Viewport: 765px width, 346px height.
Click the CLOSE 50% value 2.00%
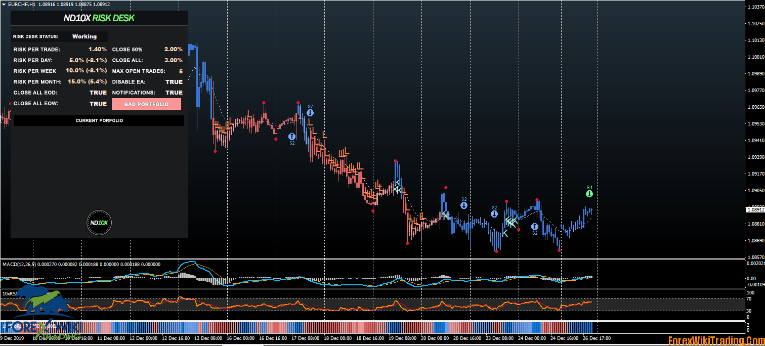pos(174,49)
